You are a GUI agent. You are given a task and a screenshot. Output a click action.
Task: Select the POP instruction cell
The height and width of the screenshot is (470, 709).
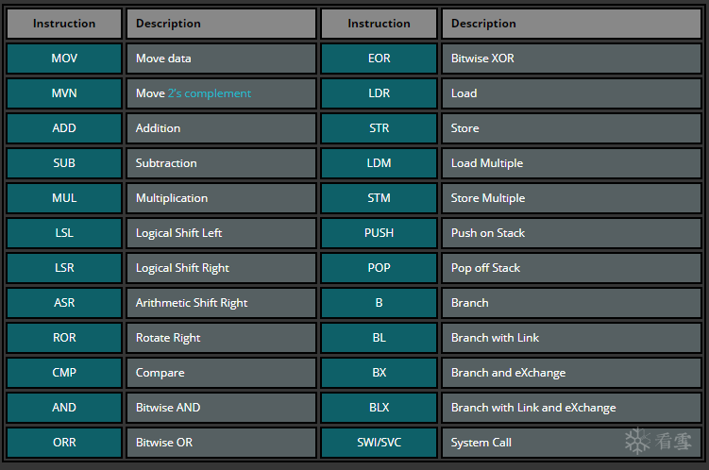(x=379, y=268)
